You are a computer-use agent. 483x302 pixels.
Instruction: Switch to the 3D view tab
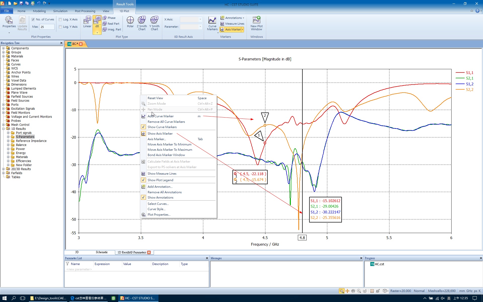[x=77, y=252]
